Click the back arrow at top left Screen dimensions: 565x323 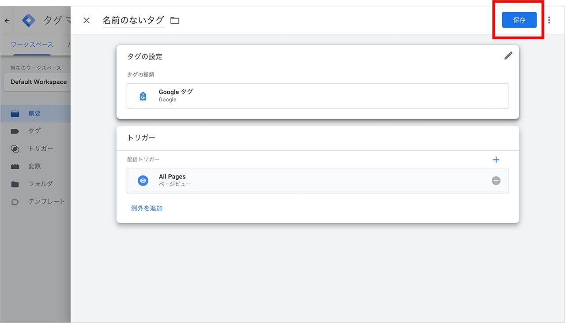(7, 20)
